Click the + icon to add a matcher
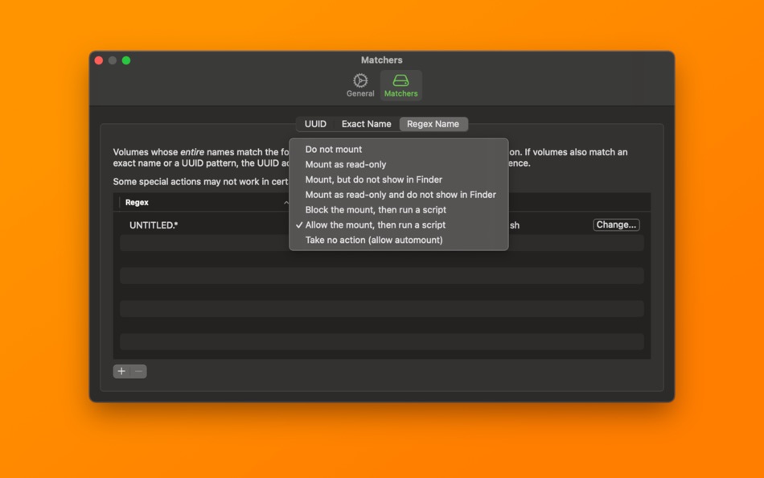764x478 pixels. 123,371
